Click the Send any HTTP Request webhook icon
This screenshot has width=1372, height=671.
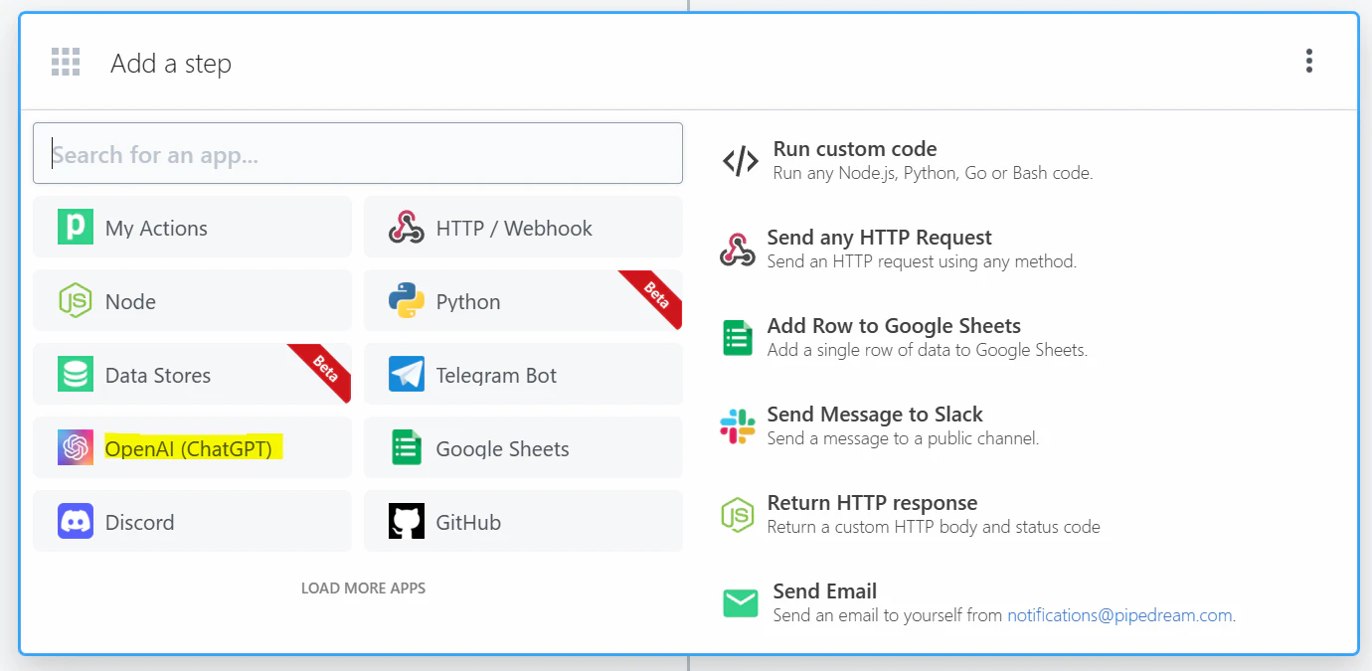(738, 250)
